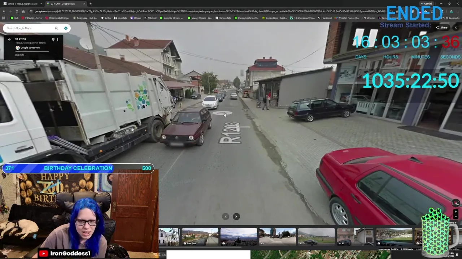Open the Kick bookmark
462x259 pixels.
point(14,18)
